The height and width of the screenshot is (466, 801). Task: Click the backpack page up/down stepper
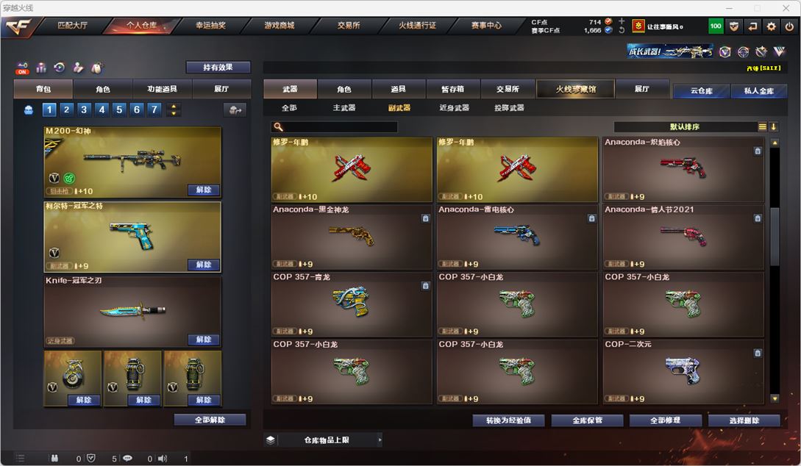(x=174, y=110)
